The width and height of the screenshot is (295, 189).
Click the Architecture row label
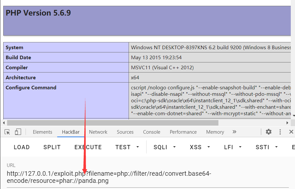pos(20,77)
